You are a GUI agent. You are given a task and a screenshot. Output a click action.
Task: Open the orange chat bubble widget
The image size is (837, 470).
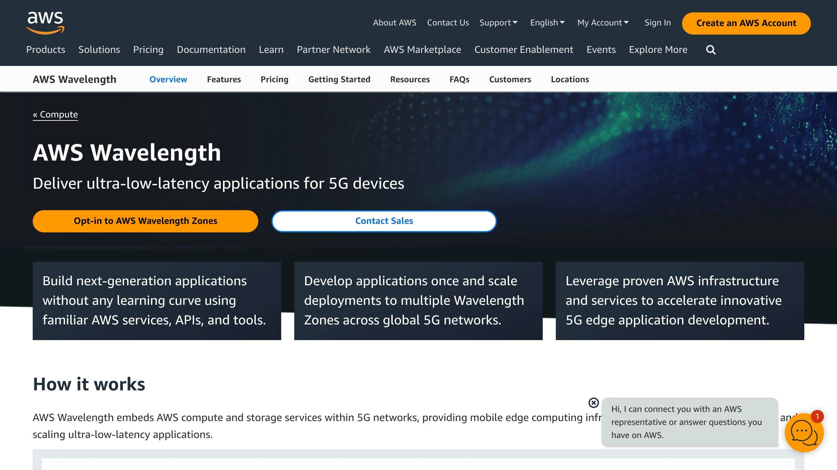(x=804, y=432)
